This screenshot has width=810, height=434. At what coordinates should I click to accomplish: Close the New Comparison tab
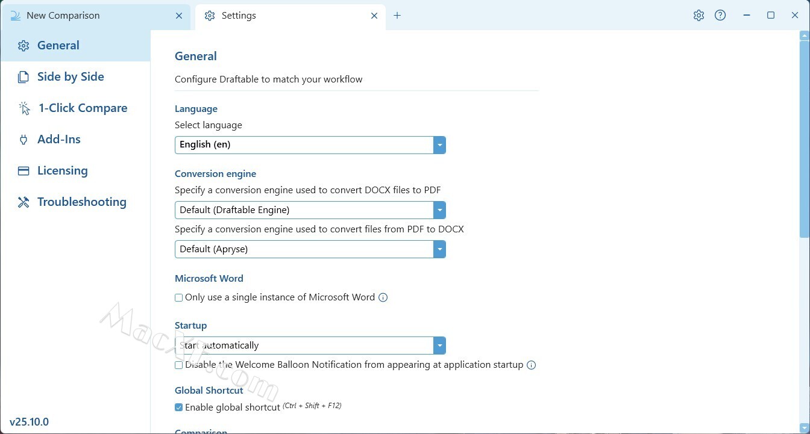[179, 16]
